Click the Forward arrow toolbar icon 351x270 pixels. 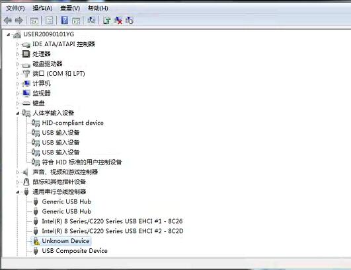point(19,20)
